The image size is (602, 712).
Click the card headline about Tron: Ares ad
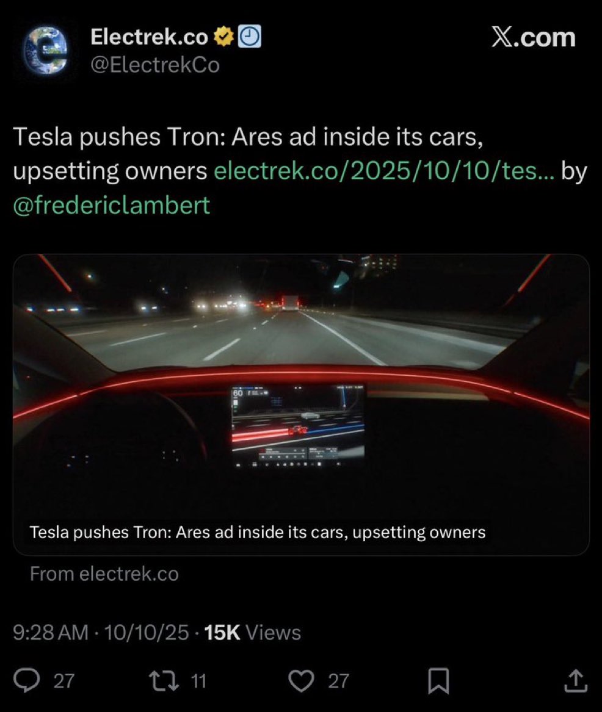click(x=258, y=532)
